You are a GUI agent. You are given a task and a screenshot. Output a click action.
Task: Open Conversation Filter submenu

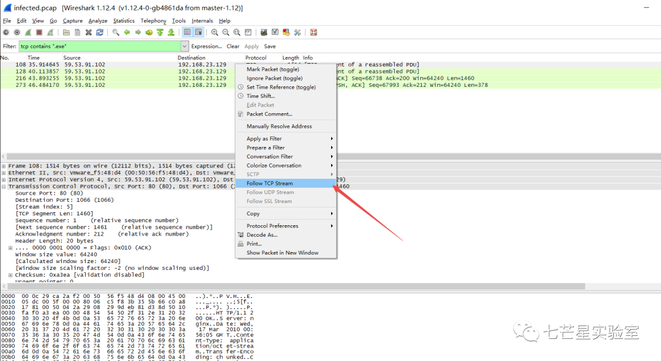286,156
